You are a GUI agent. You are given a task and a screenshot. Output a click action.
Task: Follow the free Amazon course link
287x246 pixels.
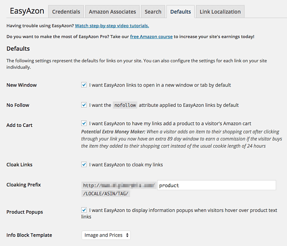(151, 37)
